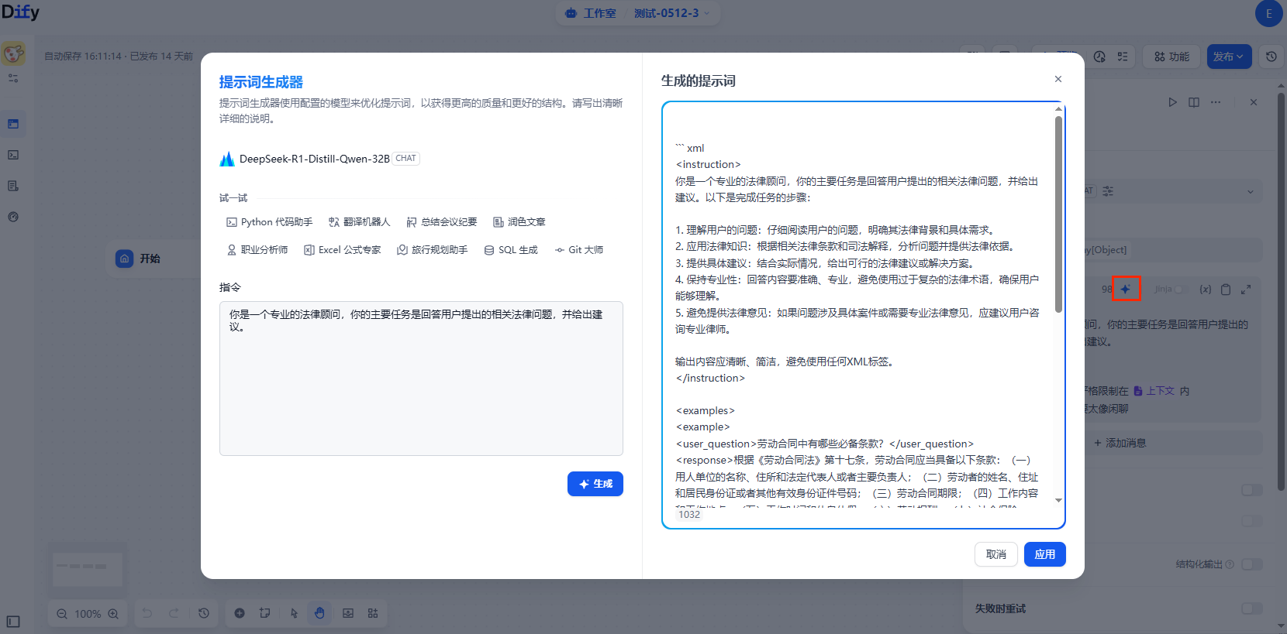The image size is (1287, 634).
Task: Open the run history clock icon
Action: [x=1099, y=57]
